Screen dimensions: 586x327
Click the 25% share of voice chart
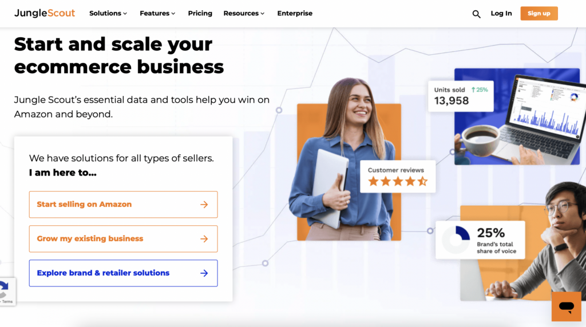456,240
